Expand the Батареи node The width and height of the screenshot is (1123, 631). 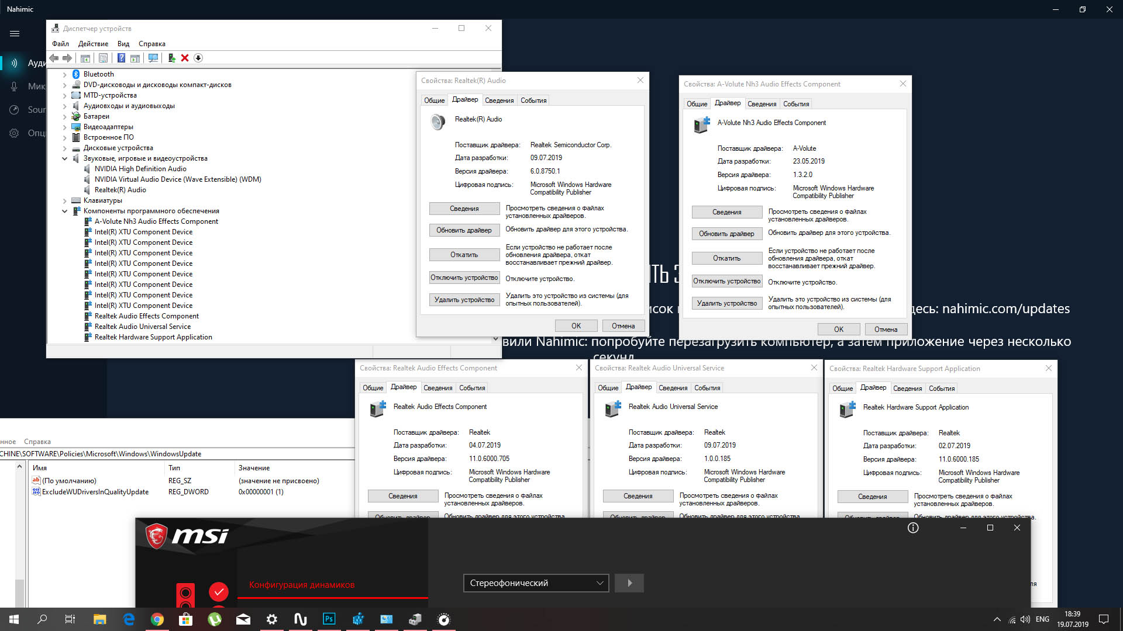pyautogui.click(x=64, y=117)
